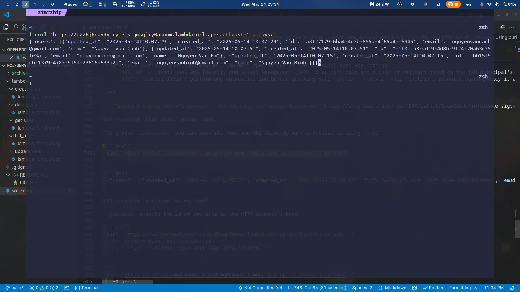
Task: Click the VS Code logo icon
Action: (6, 15)
